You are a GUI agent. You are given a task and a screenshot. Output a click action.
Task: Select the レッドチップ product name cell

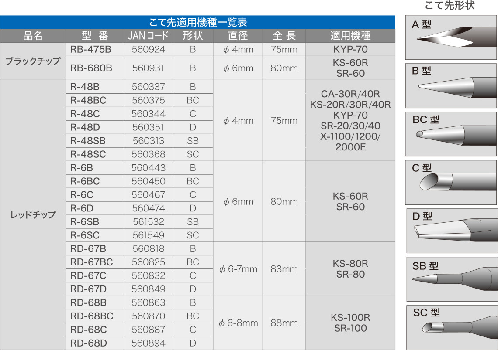[33, 215]
